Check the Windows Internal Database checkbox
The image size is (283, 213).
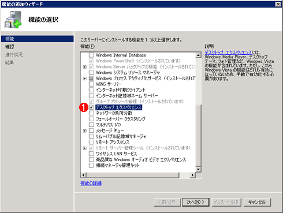pyautogui.click(x=91, y=55)
